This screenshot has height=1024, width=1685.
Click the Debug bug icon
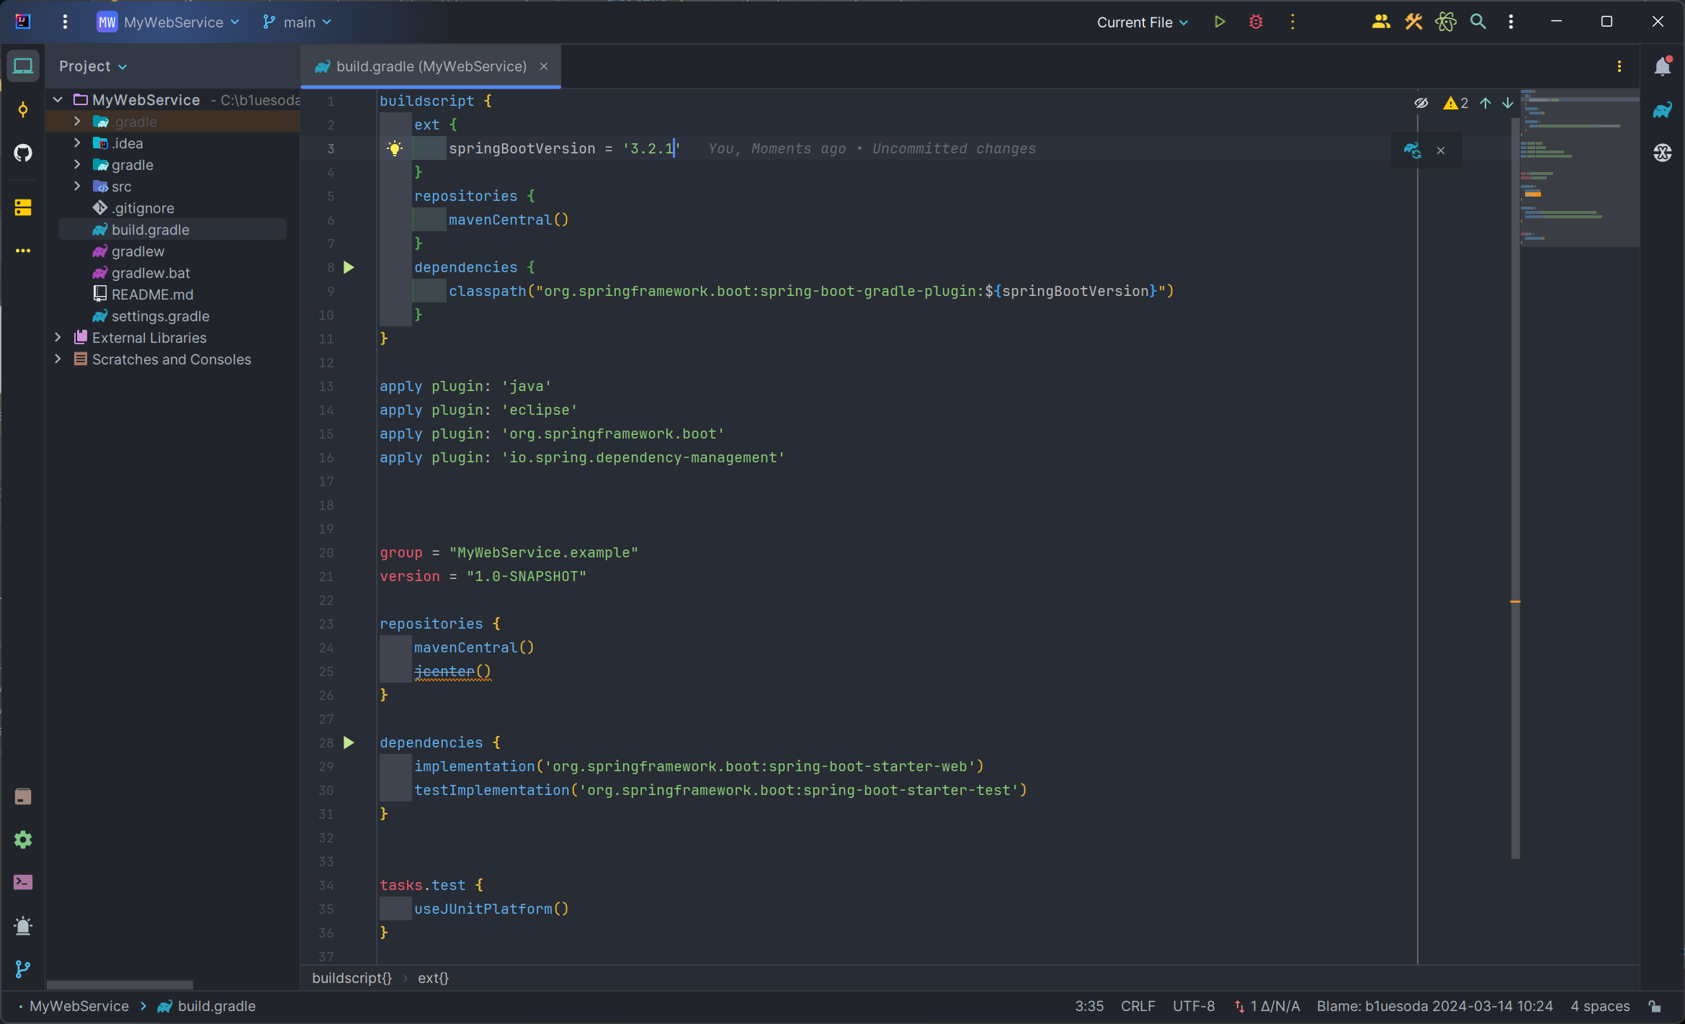pyautogui.click(x=1256, y=22)
